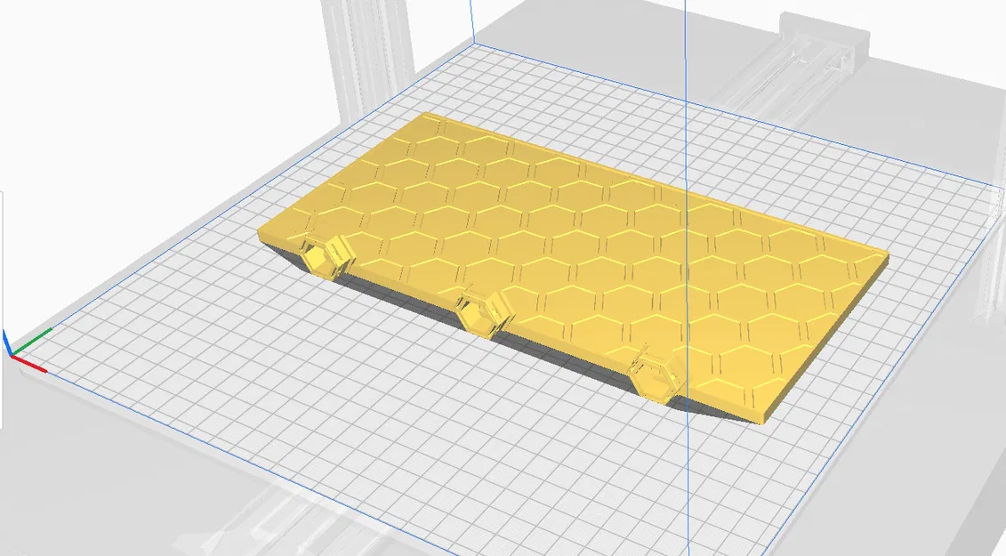The image size is (1006, 556).
Task: Click the axis origin indicator corner
Action: pos(12,354)
